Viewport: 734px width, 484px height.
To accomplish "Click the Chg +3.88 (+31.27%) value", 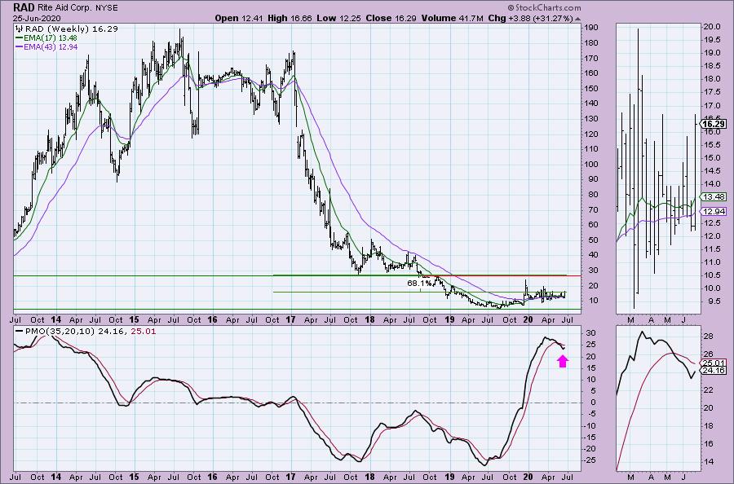I will pyautogui.click(x=530, y=18).
